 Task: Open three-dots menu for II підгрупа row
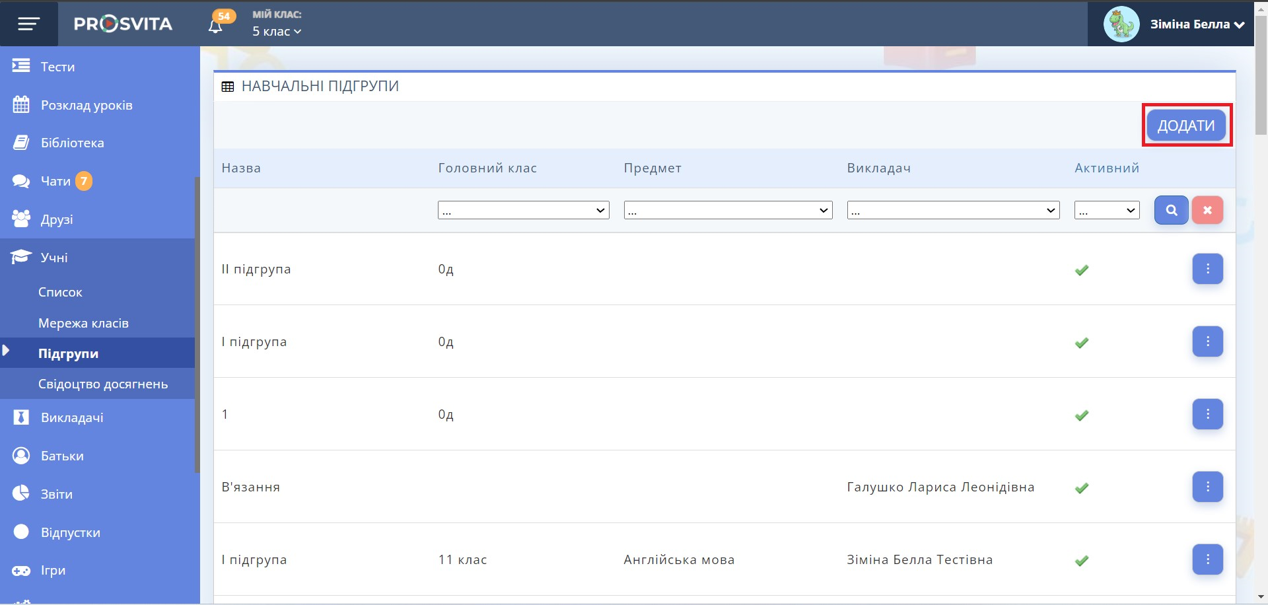point(1207,269)
